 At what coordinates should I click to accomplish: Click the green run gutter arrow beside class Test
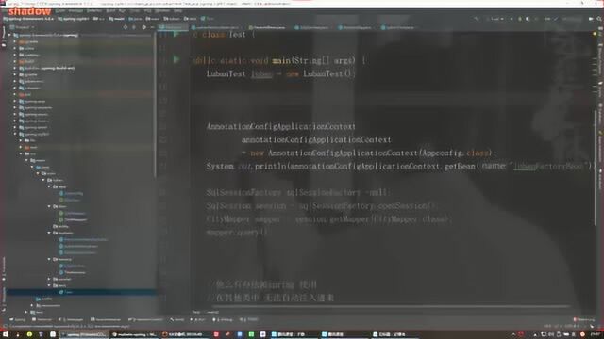(176, 35)
